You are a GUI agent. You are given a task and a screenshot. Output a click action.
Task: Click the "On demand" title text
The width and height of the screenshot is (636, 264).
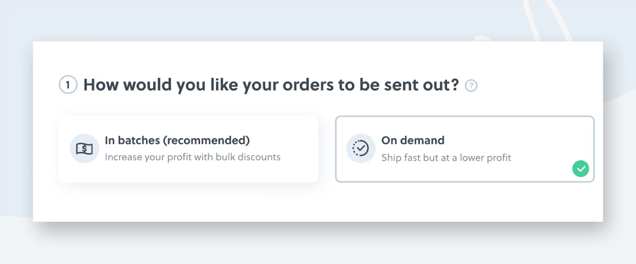(413, 140)
